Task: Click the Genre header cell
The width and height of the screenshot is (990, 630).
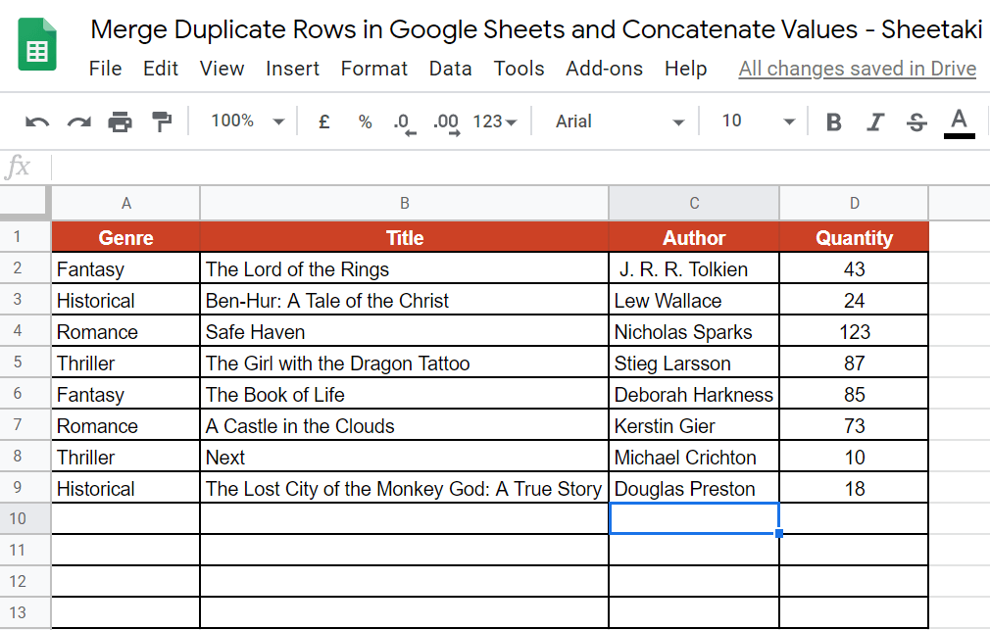Action: pyautogui.click(x=125, y=237)
